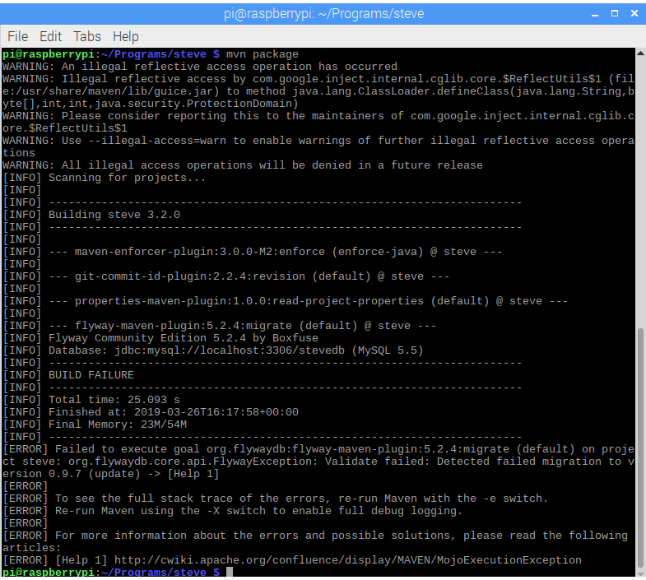646x580 pixels.
Task: Click the 'ersion 0.9.7 (update) -> [Help 1]' text
Action: pos(111,474)
